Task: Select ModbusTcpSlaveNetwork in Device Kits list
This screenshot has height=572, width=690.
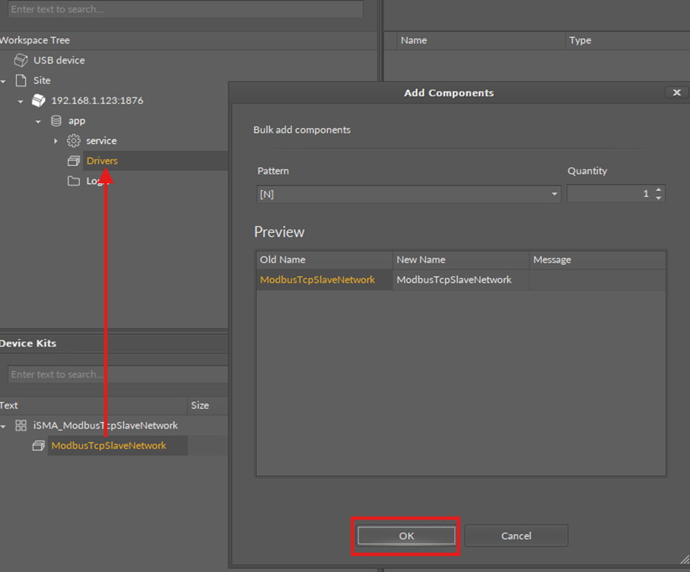Action: [109, 445]
